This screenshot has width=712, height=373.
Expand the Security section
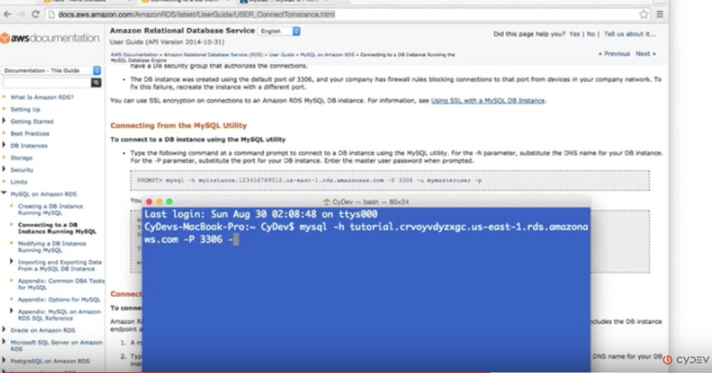[x=4, y=169]
